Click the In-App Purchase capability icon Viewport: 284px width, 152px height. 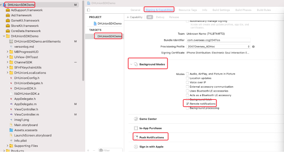coord(135,128)
